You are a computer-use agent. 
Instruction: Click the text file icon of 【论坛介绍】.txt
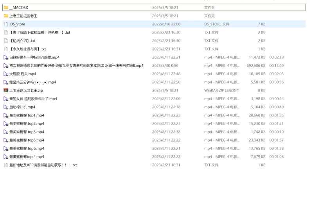(x=6, y=41)
